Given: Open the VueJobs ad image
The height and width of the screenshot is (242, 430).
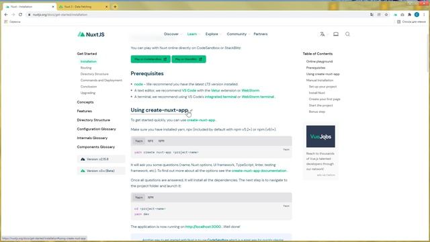Looking at the screenshot, I should click(320, 136).
